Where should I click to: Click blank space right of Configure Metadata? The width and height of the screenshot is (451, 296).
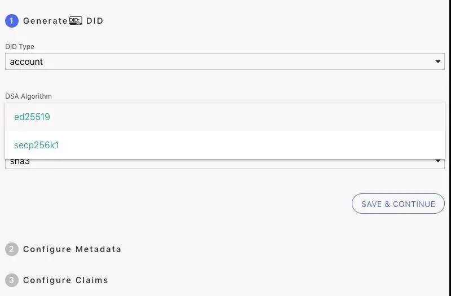[282, 249]
